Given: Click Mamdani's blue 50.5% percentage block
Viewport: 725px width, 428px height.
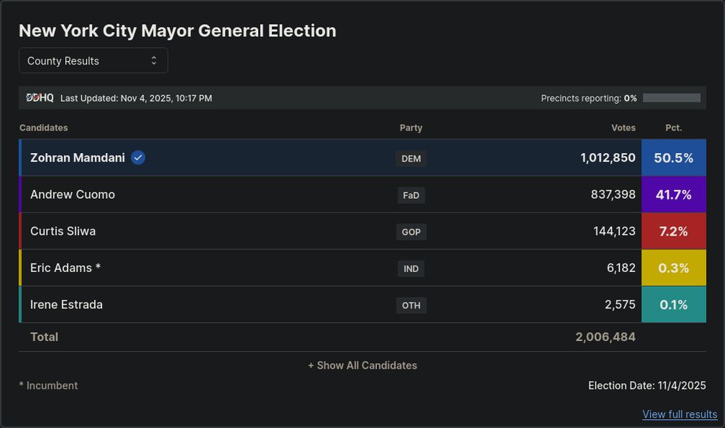Looking at the screenshot, I should 674,157.
